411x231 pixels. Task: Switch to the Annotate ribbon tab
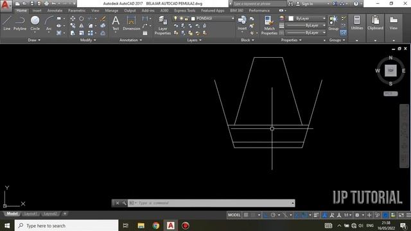[55, 10]
